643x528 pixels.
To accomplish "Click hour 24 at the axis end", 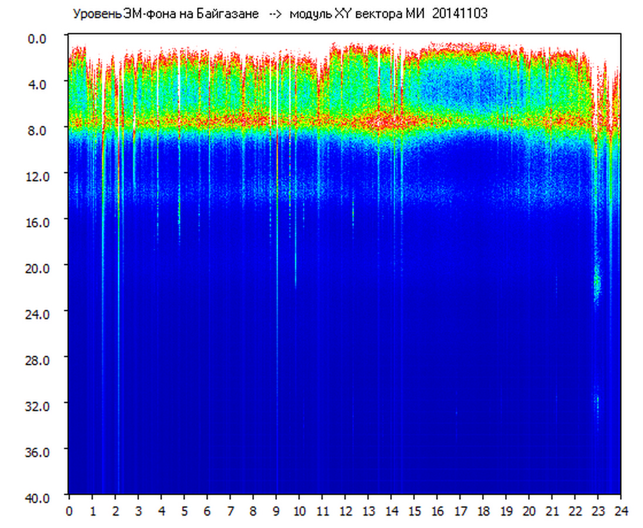I will click(621, 511).
